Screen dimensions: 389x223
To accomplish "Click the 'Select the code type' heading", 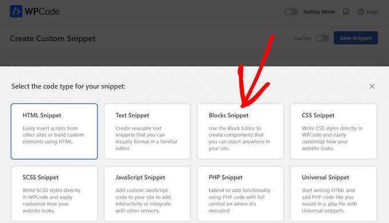I will point(69,86).
